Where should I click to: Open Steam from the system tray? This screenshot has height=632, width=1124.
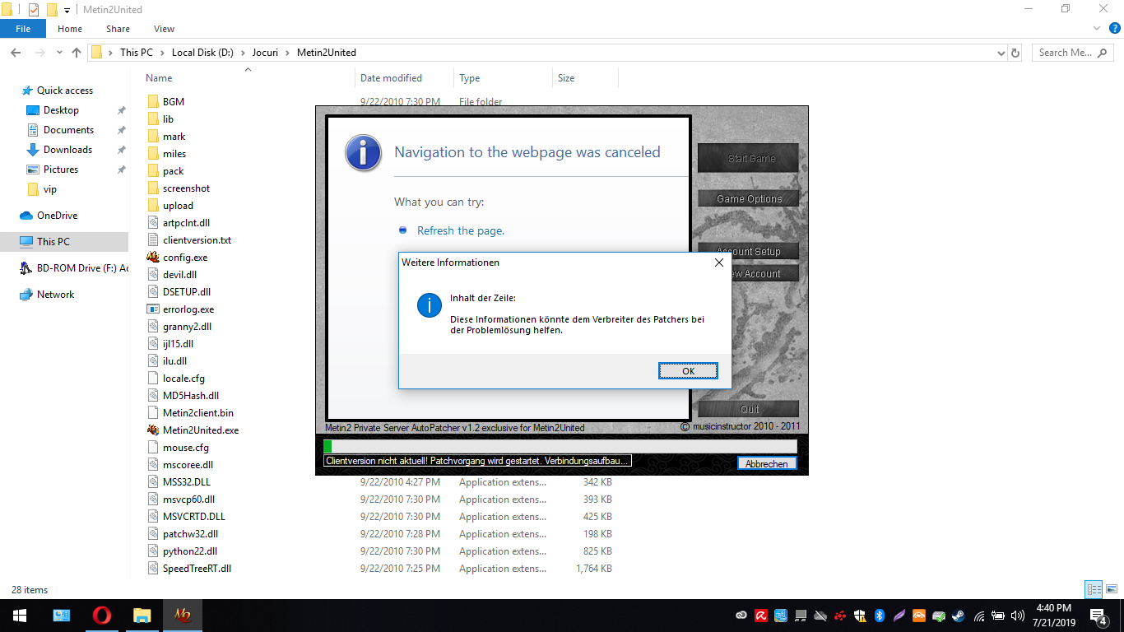point(959,616)
